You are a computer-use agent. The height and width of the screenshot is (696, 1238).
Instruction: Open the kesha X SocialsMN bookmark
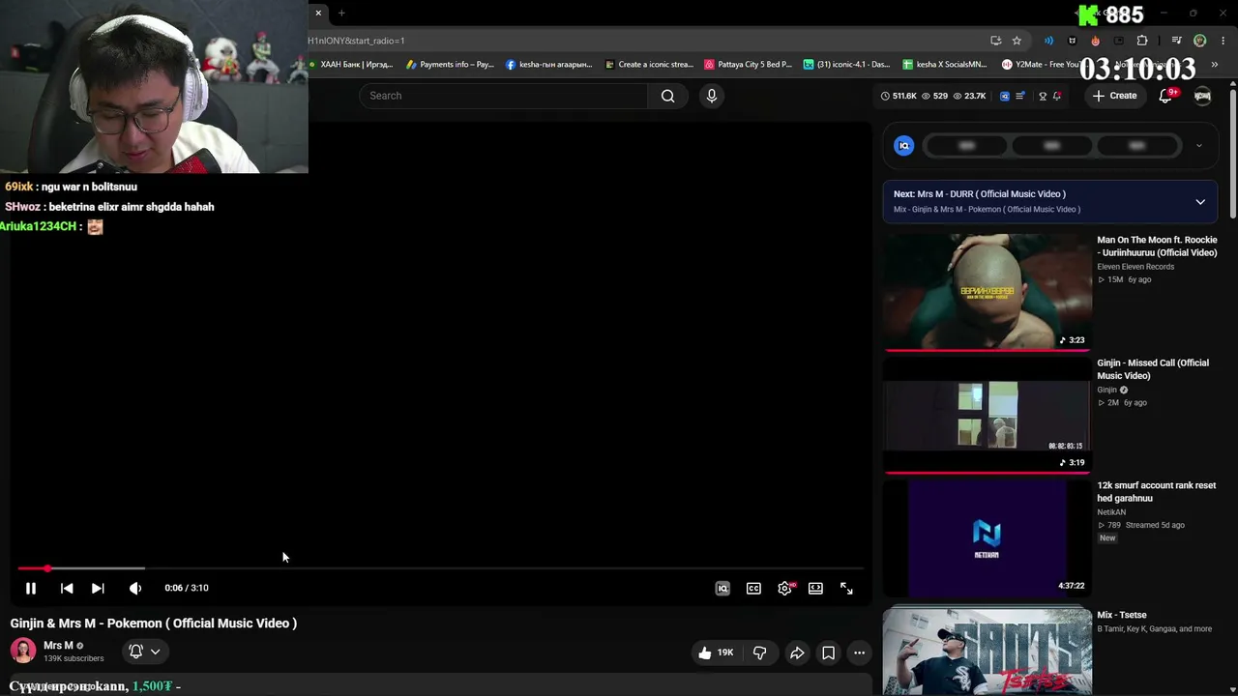coord(945,65)
